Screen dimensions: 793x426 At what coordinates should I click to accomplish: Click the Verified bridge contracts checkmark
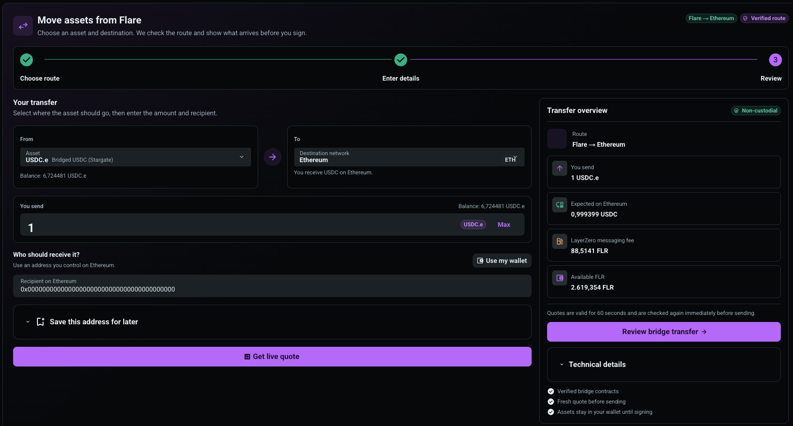click(x=551, y=391)
